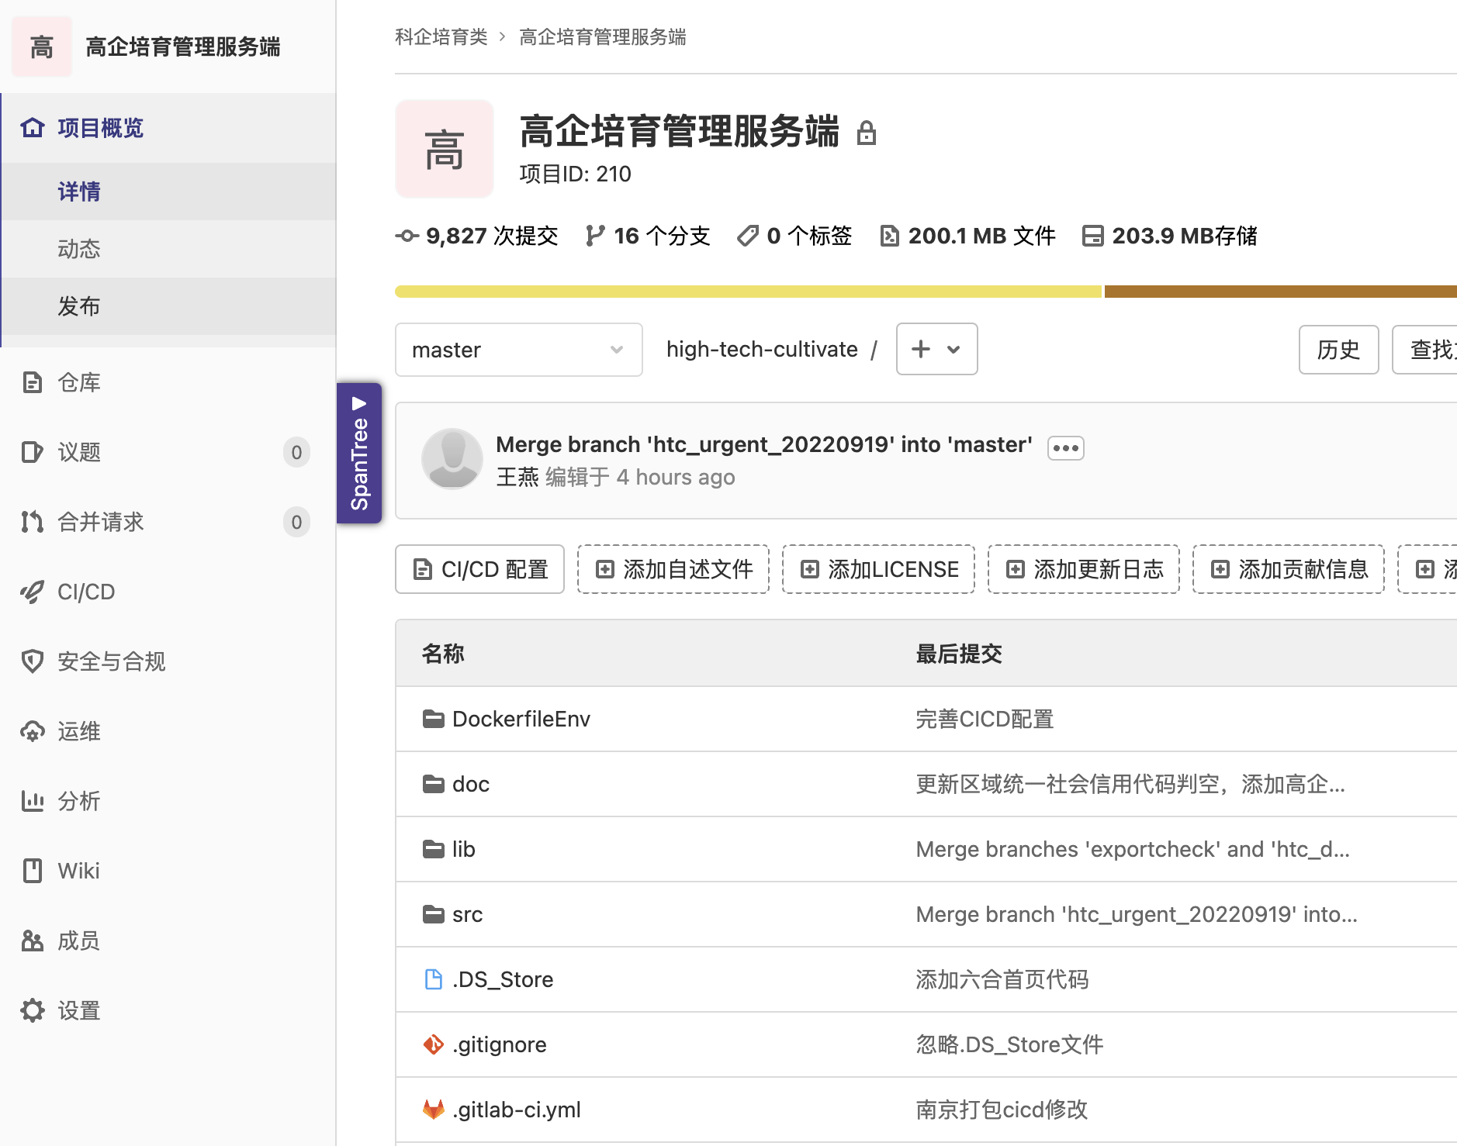The height and width of the screenshot is (1146, 1457).
Task: Open the commit options ellipsis menu
Action: click(x=1065, y=447)
